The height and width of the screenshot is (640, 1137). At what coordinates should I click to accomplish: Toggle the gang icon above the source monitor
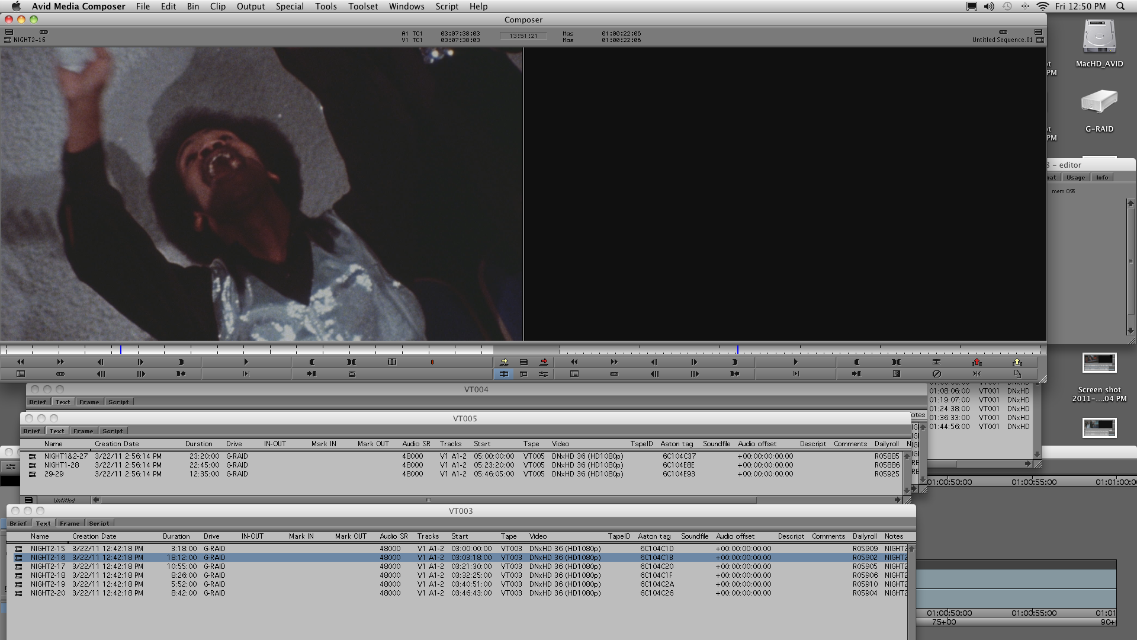pyautogui.click(x=44, y=32)
